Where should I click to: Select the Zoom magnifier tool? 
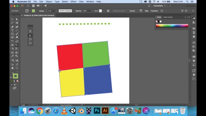point(17,68)
